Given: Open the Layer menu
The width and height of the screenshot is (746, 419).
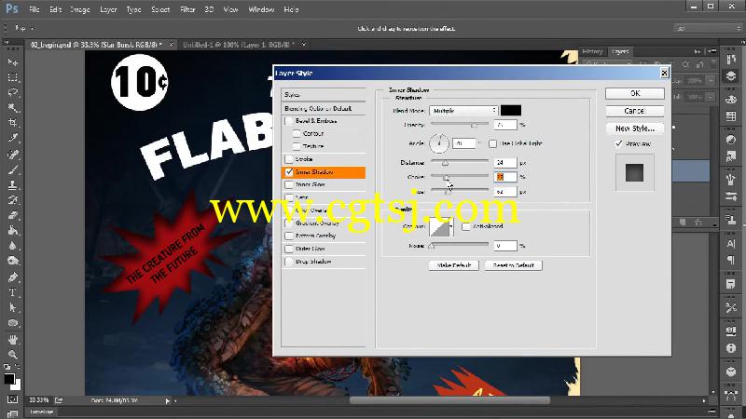Looking at the screenshot, I should pyautogui.click(x=108, y=9).
